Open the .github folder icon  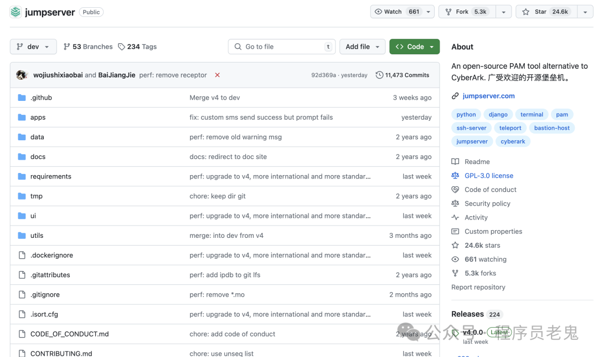click(22, 98)
